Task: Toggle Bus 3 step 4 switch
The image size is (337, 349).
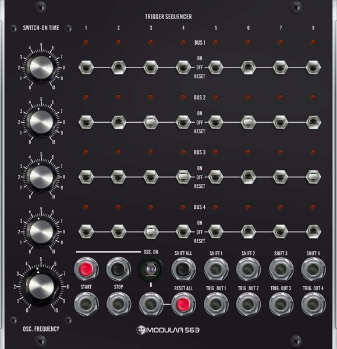Action: pos(183,177)
